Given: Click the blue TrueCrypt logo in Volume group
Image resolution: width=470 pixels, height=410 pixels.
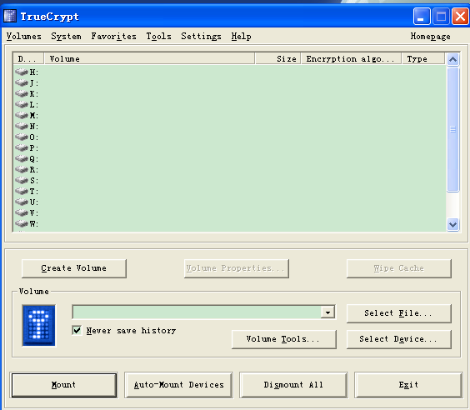Looking at the screenshot, I should click(x=38, y=326).
